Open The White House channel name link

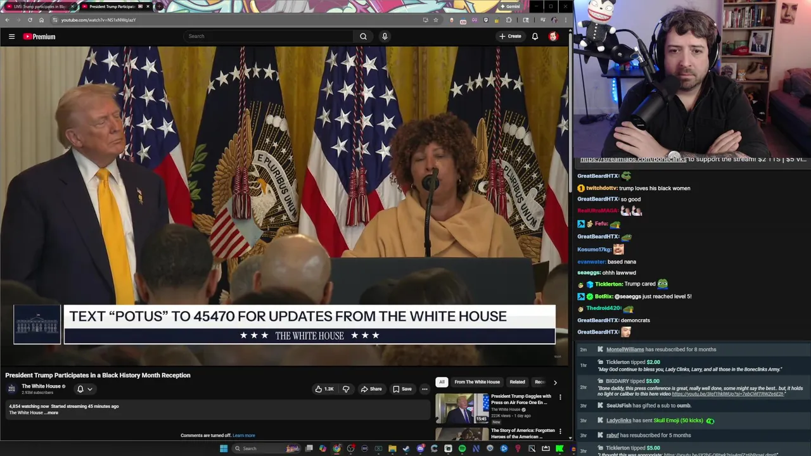[41, 386]
